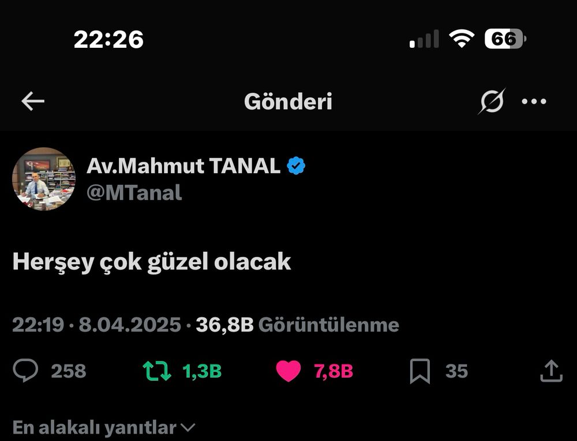Expand the En alakalı yanıtlar sort dropdown
This screenshot has width=577, height=441.
104,428
